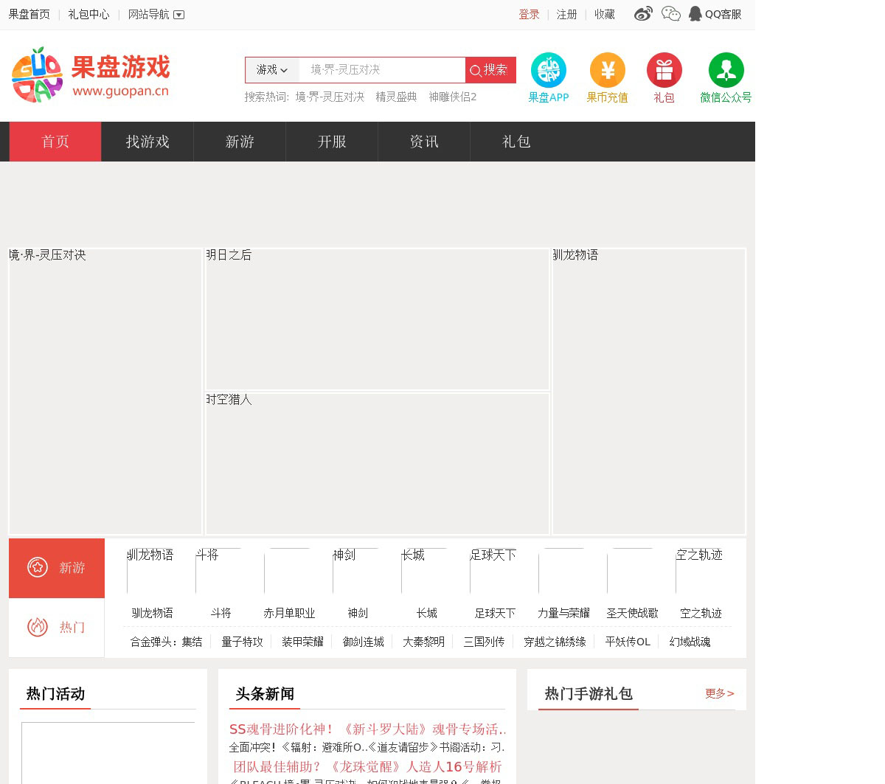885x784 pixels.
Task: Click the search input field
Action: [x=381, y=70]
